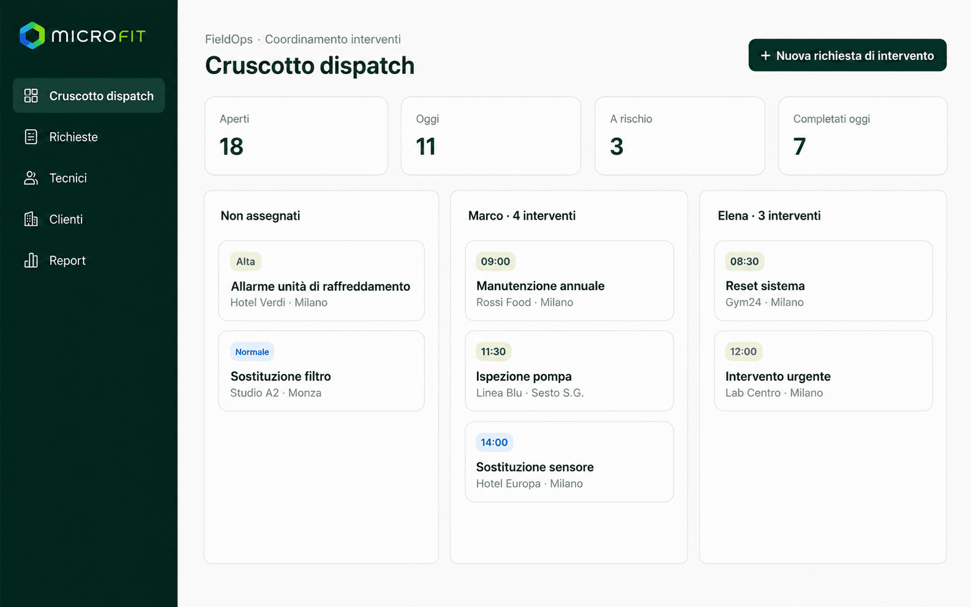The height and width of the screenshot is (607, 971).
Task: Click the Clienti building icon
Action: (31, 219)
